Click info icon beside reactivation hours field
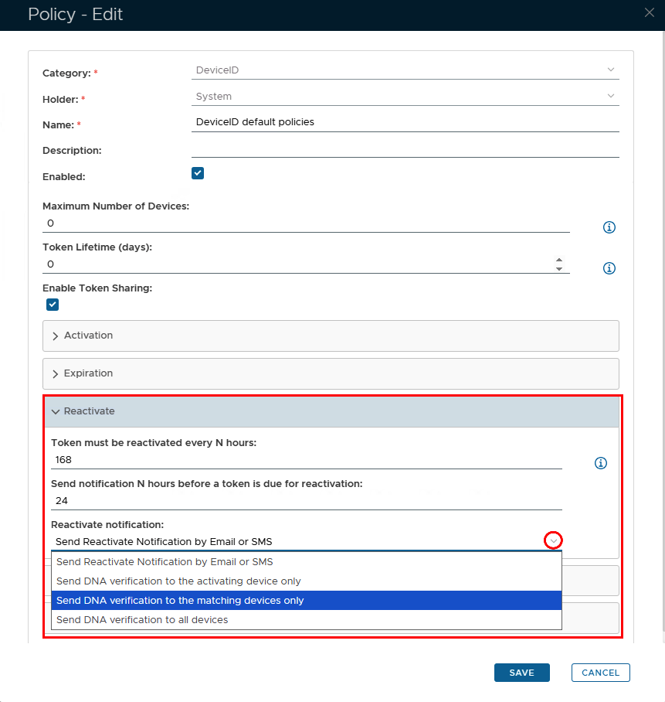Screen dimensions: 665x702 [x=601, y=463]
